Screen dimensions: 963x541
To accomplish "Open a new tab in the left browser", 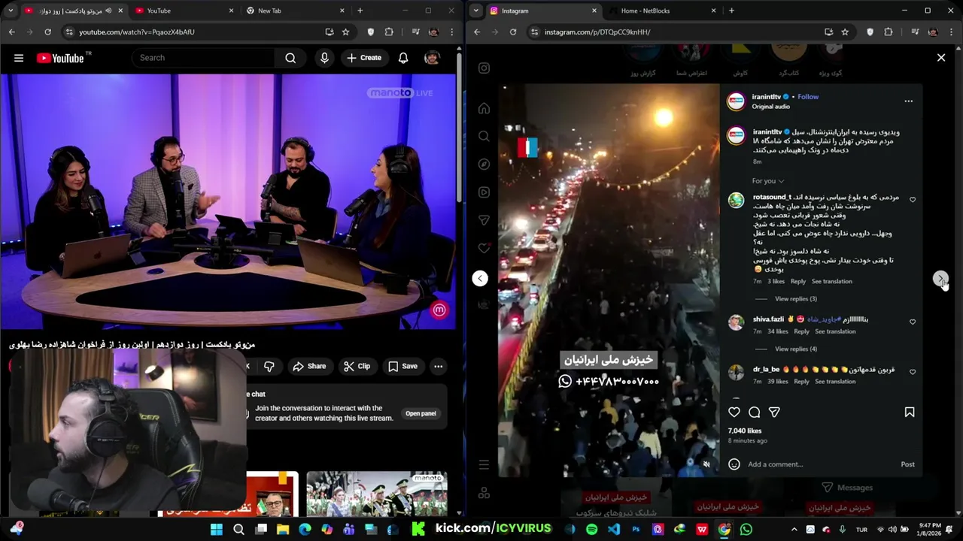I will coord(360,11).
